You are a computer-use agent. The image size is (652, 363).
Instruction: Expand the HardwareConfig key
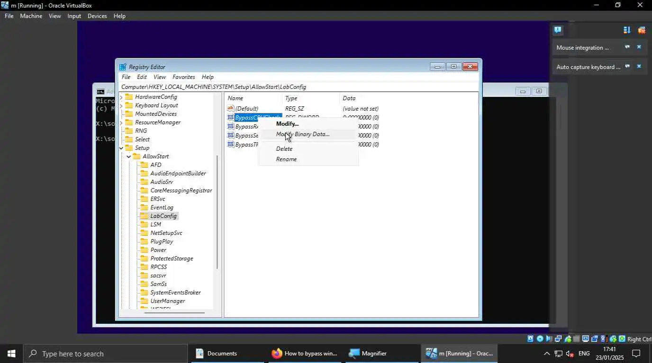click(x=121, y=97)
